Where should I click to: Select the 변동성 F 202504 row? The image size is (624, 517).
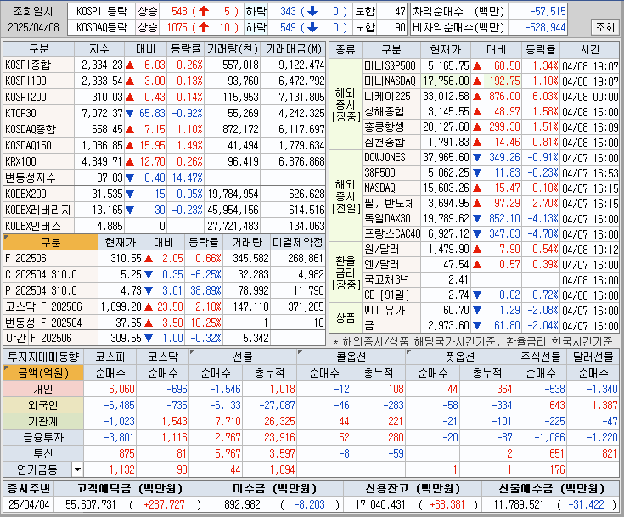[165, 323]
